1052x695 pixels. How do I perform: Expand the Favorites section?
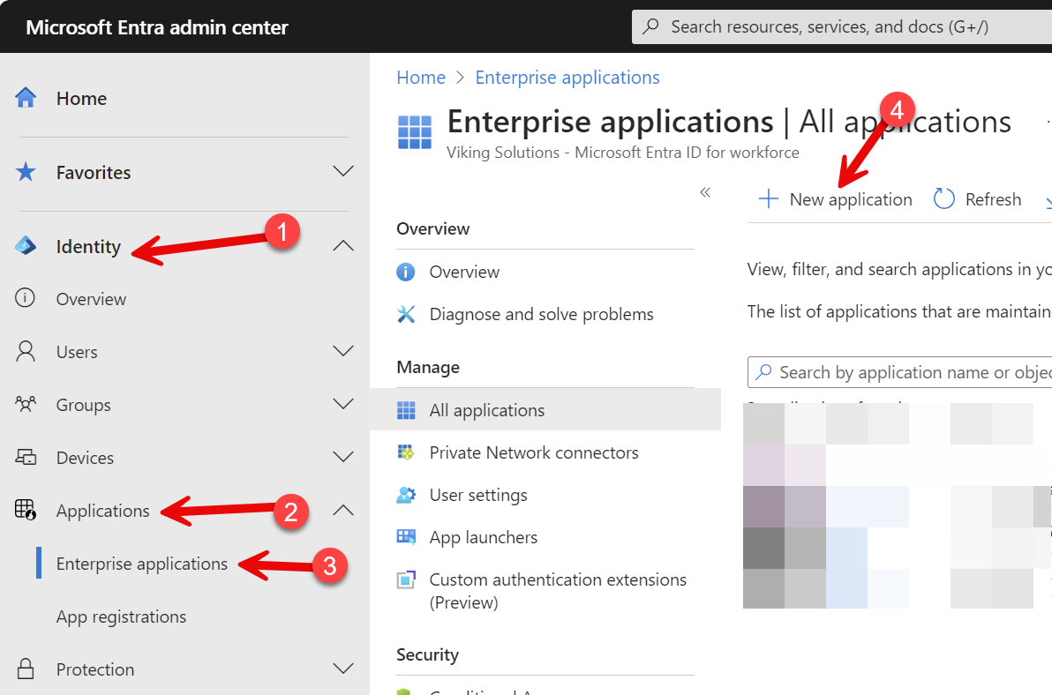(x=343, y=173)
